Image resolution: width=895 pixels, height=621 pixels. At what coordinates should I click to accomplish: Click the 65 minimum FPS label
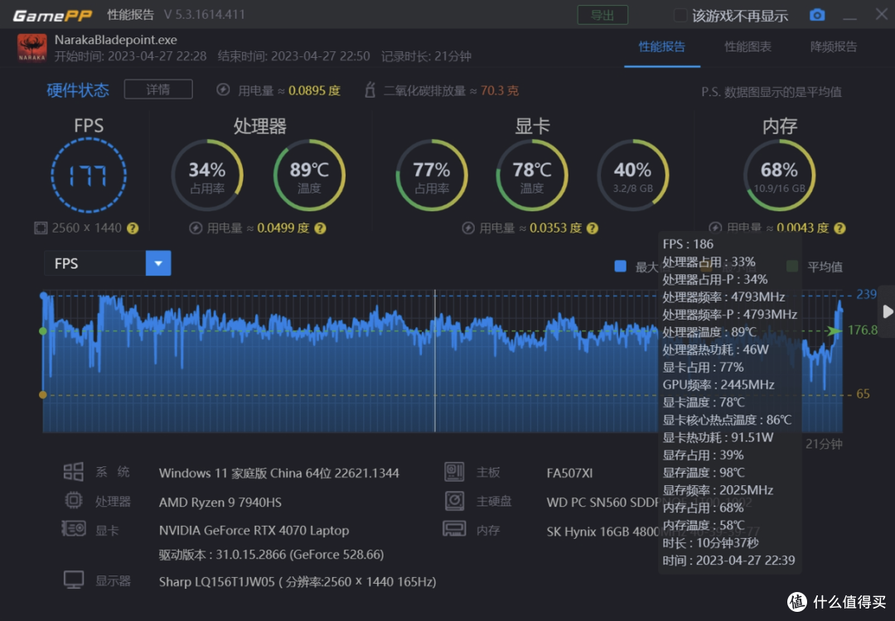(x=863, y=394)
